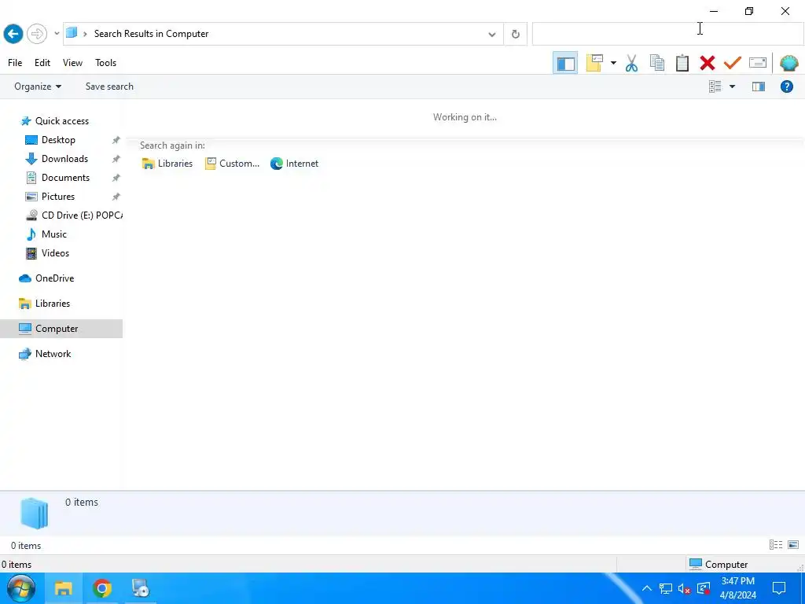This screenshot has height=604, width=805.
Task: Open the Edit menu
Action: pyautogui.click(x=42, y=63)
